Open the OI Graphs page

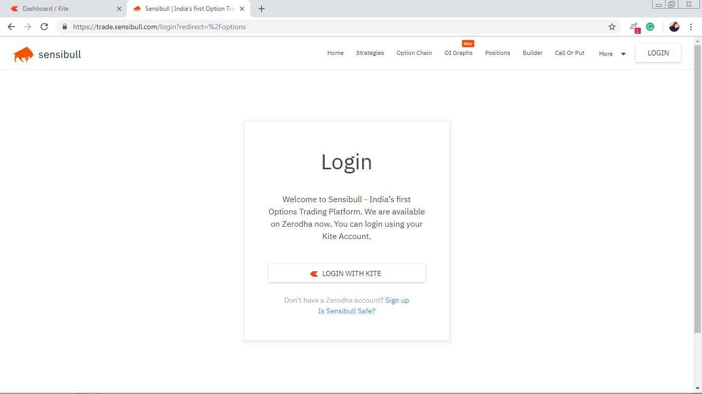458,53
